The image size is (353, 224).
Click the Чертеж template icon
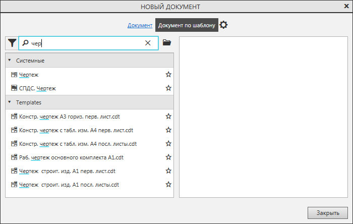14,75
